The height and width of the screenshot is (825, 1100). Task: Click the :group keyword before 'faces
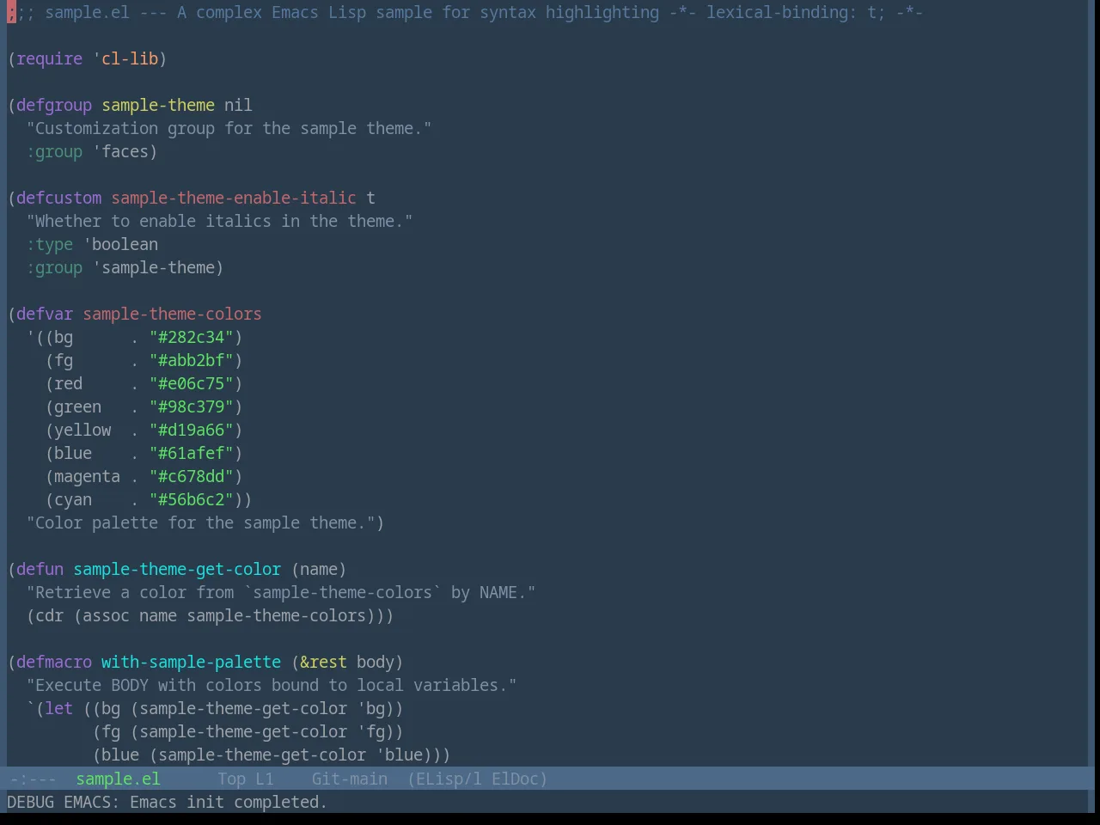point(54,151)
